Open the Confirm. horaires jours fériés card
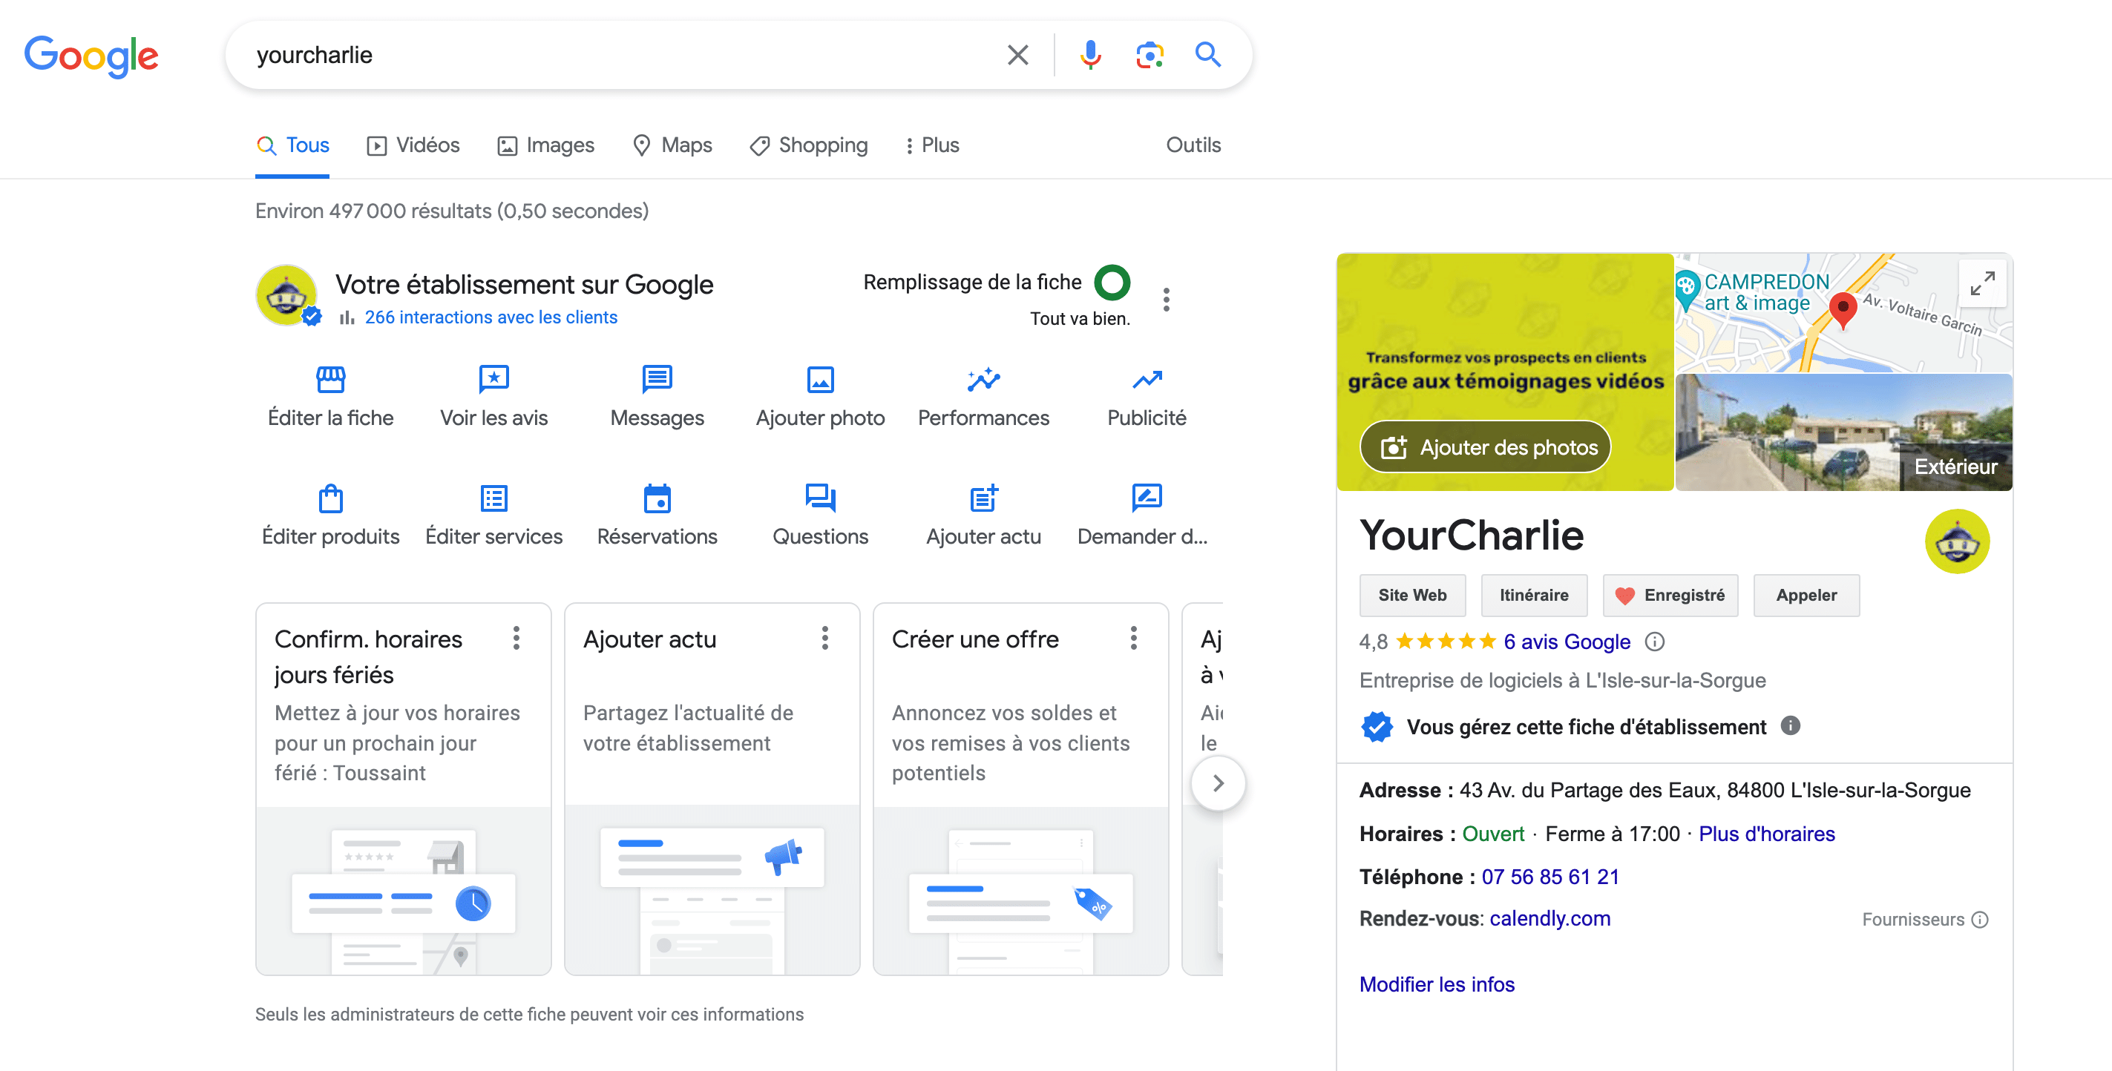This screenshot has width=2112, height=1071. [x=402, y=789]
